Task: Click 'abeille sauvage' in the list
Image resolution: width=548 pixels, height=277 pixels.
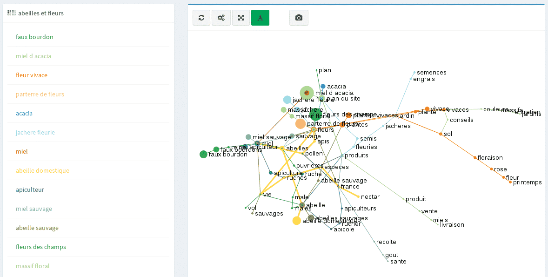Action: point(37,228)
